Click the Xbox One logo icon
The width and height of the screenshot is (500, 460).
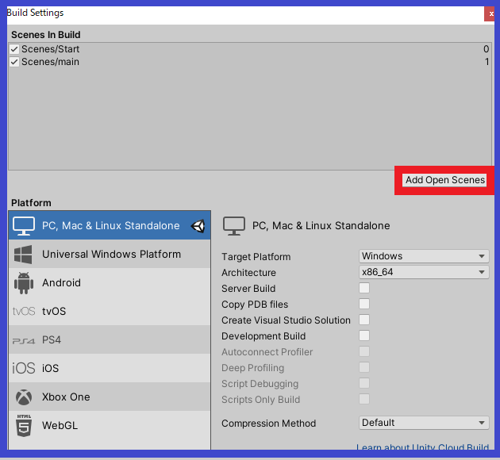pyautogui.click(x=24, y=397)
